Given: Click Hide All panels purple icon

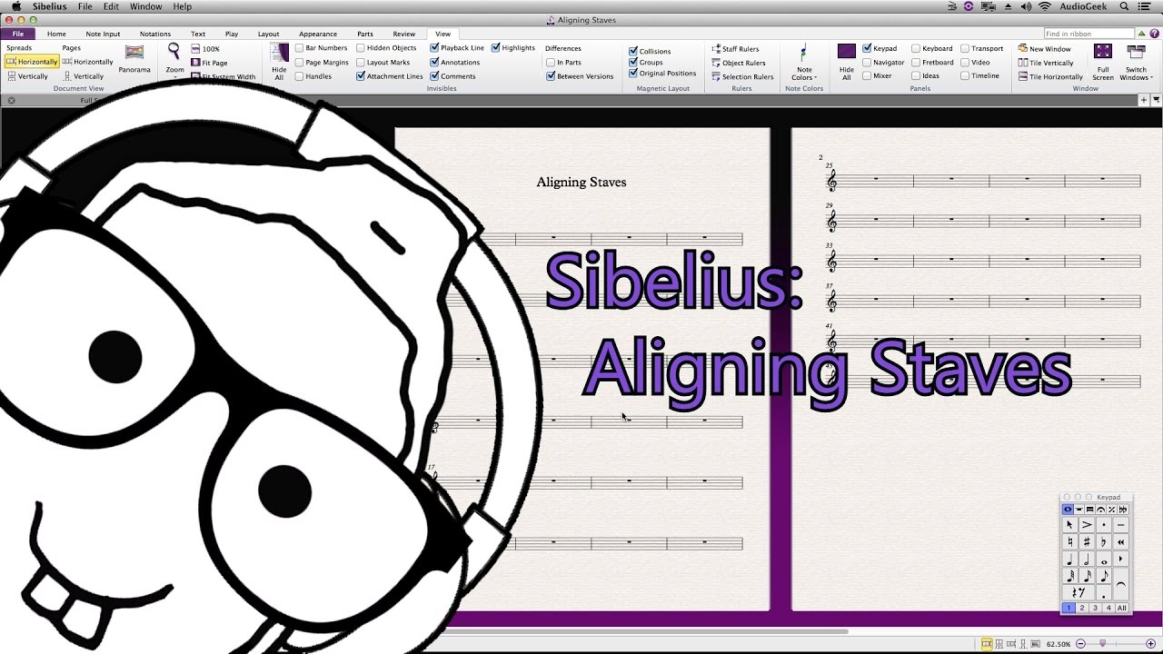Looking at the screenshot, I should coord(847,52).
